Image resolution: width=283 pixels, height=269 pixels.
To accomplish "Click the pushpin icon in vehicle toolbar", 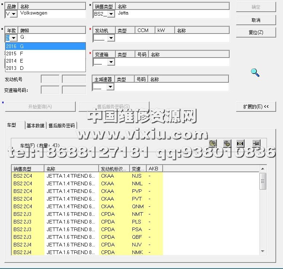I will (256, 144).
